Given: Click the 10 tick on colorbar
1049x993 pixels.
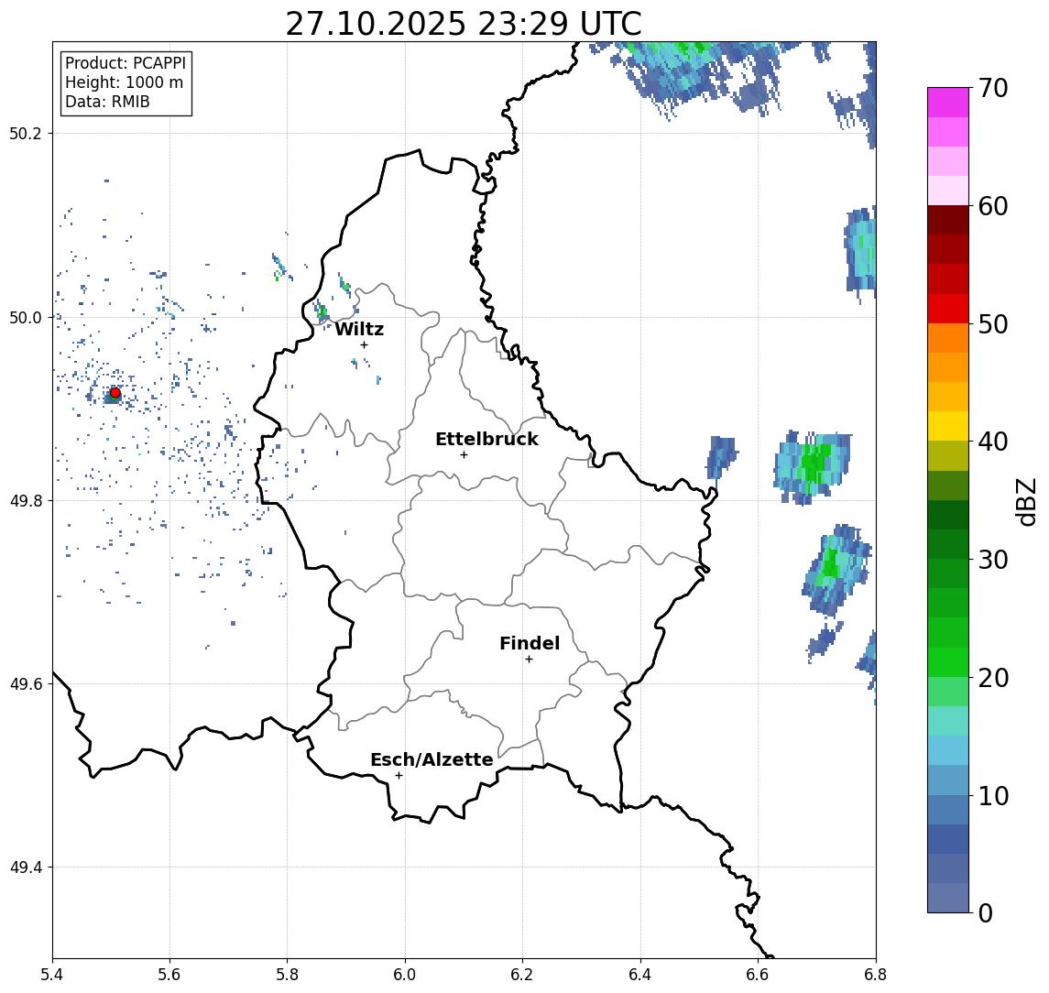Looking at the screenshot, I should pos(993,795).
